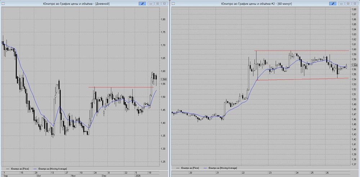Viewport: 360px width, 177px height.
Task: Pin the 60 минут chart window
Action: pos(333,4)
